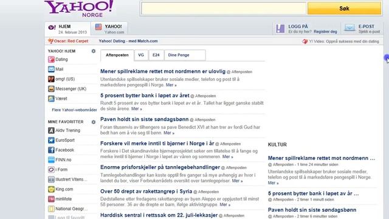Screen dimensions: 389x219
Task: Open Flere Yahoo!-webområder link
Action: coord(74,109)
